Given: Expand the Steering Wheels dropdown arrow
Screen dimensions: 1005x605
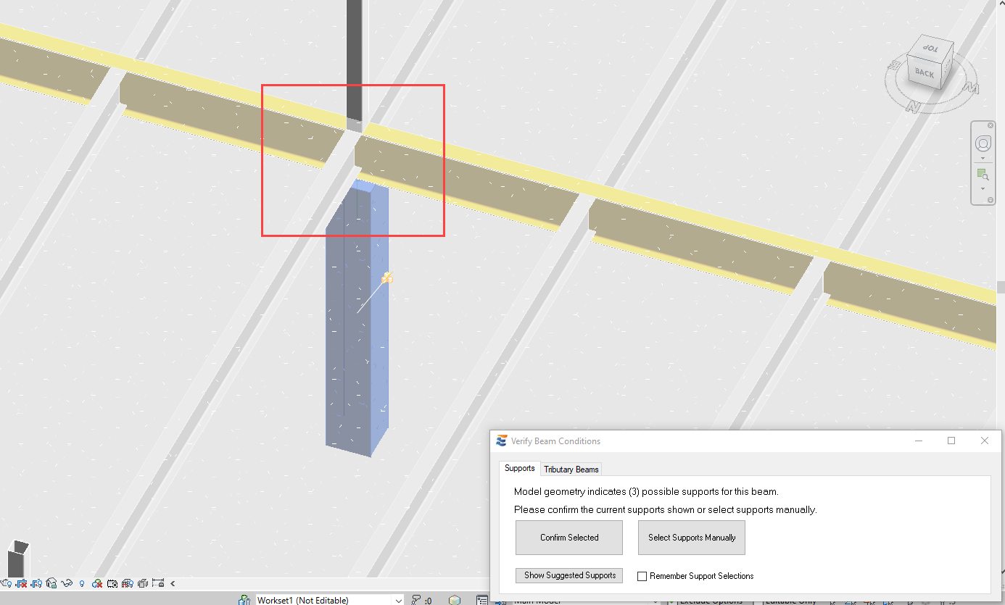Looking at the screenshot, I should [983, 158].
